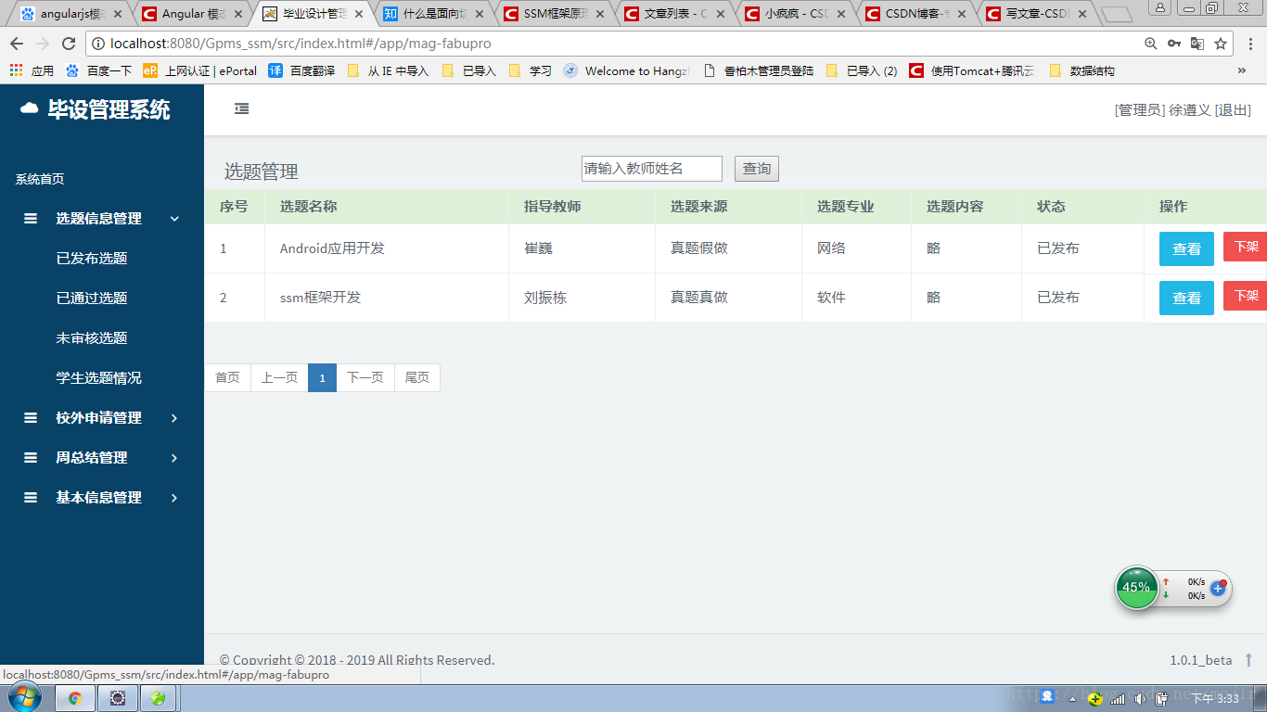Switch to the 文章列表 browser tab
1267x712 pixels.
pos(673,14)
